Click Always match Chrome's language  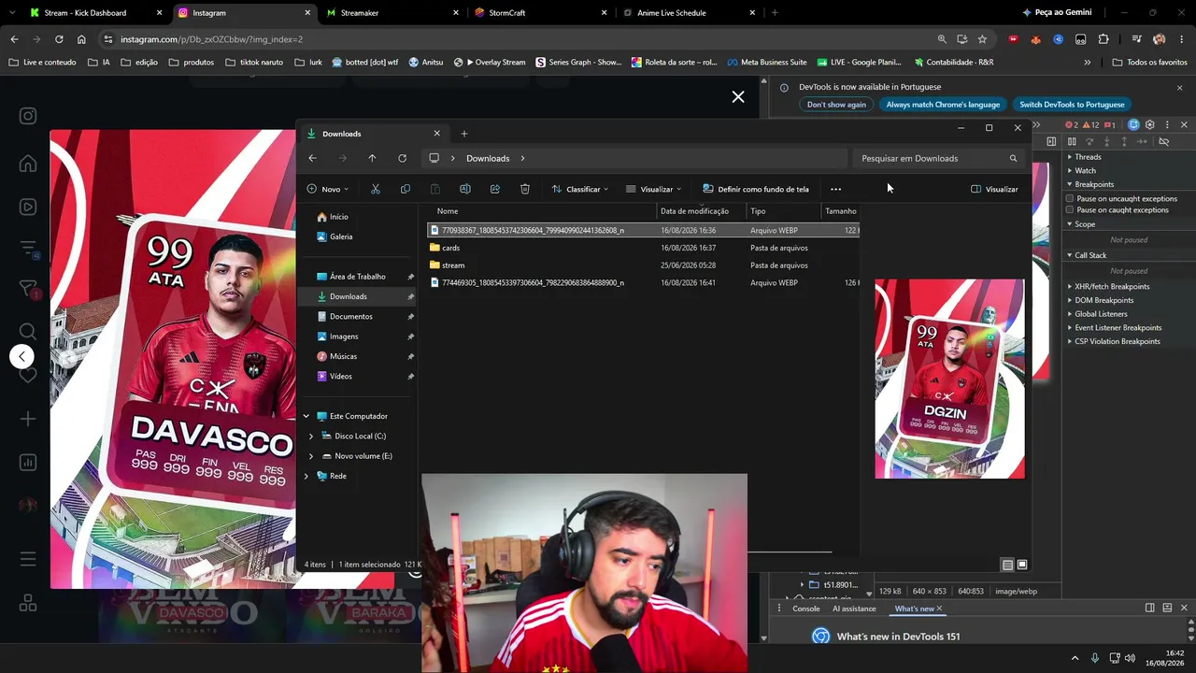pyautogui.click(x=943, y=105)
